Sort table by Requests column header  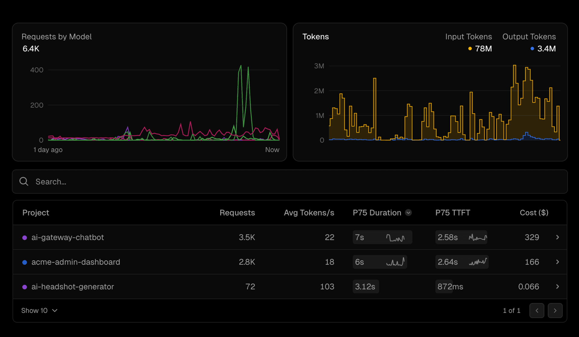[237, 213]
